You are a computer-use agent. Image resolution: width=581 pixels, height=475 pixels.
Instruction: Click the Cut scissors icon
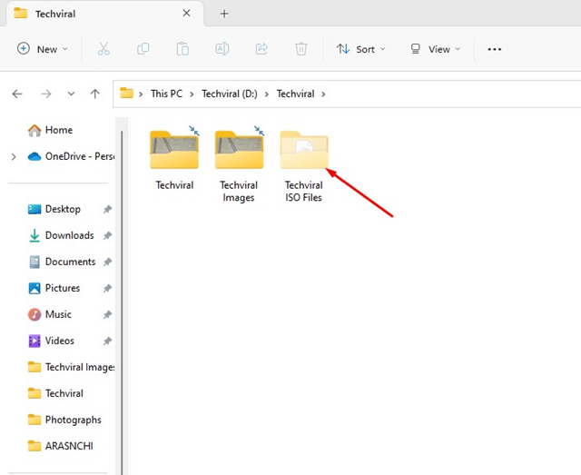pos(103,49)
